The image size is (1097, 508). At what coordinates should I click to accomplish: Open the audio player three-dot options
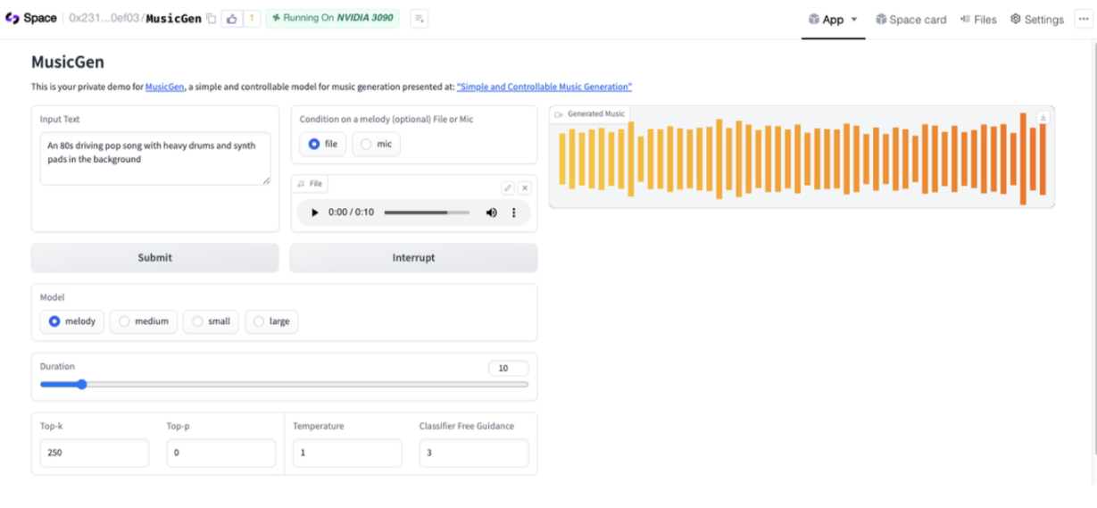pos(513,212)
